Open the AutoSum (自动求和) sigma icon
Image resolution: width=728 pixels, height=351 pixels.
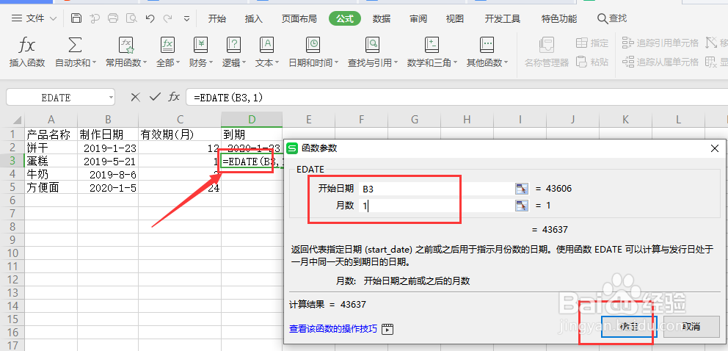pyautogui.click(x=75, y=45)
